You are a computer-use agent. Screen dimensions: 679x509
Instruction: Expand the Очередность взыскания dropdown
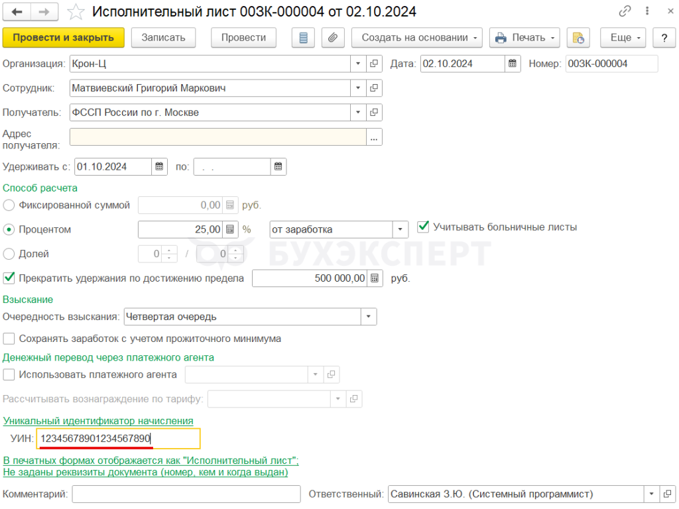pos(369,317)
